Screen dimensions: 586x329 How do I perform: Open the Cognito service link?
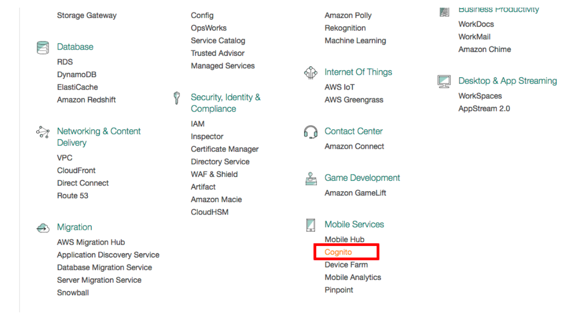pyautogui.click(x=338, y=252)
